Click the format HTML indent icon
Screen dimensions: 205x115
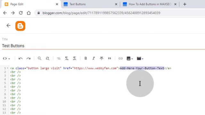59,58
